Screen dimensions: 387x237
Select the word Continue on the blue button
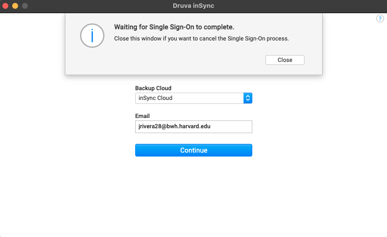tap(194, 150)
